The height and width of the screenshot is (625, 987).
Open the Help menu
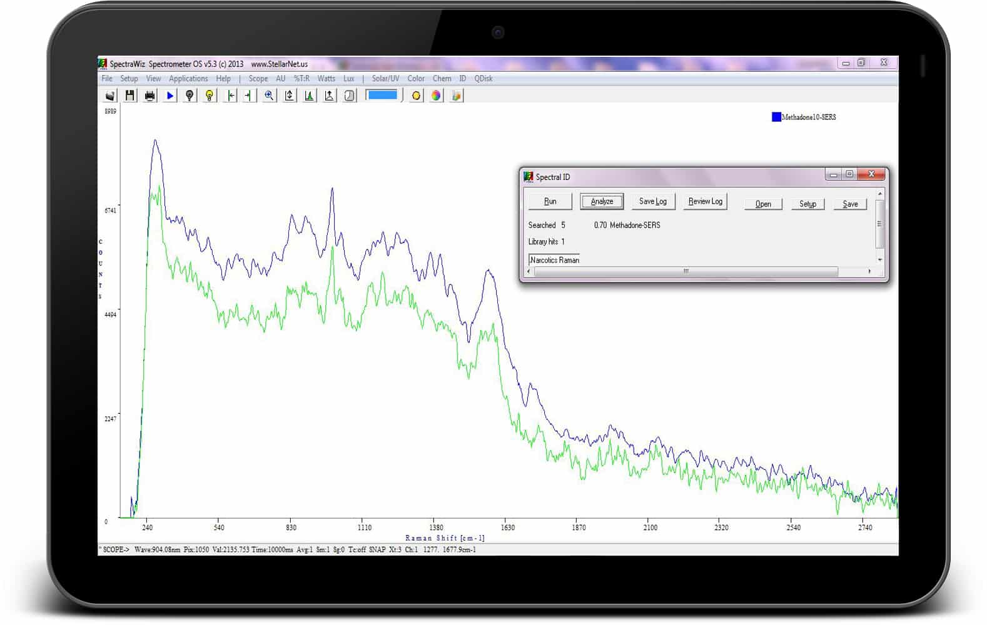223,79
